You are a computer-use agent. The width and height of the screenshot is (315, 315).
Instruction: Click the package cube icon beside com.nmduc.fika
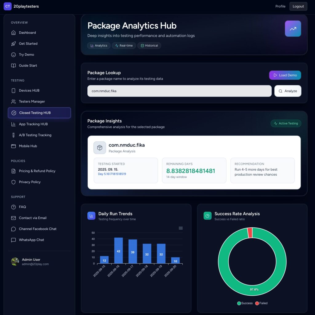(100, 148)
